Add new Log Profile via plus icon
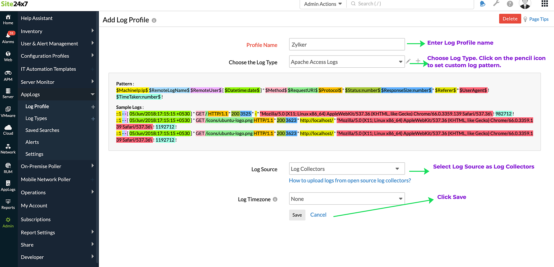The width and height of the screenshot is (554, 267). (x=93, y=107)
